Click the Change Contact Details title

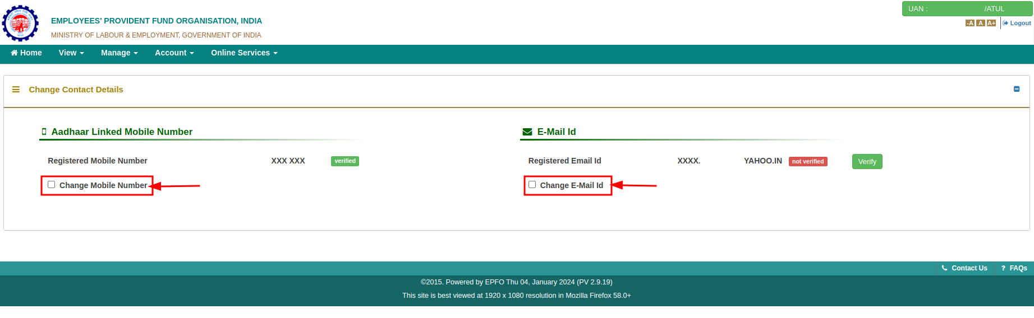tap(76, 90)
